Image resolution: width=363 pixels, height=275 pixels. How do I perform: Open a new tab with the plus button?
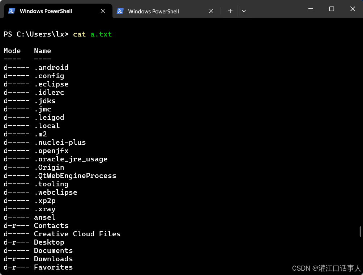[230, 11]
